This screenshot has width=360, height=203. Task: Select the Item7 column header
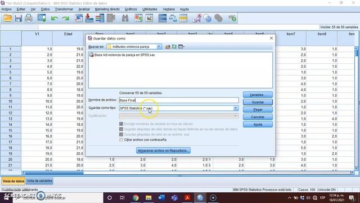point(291,38)
